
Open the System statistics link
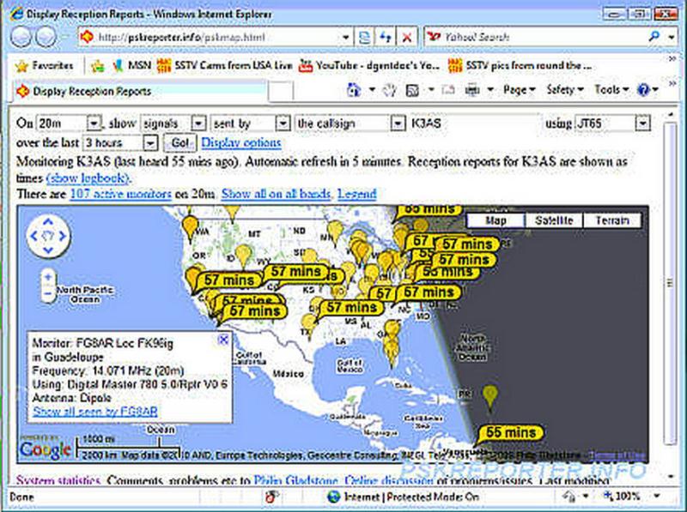[x=58, y=480]
